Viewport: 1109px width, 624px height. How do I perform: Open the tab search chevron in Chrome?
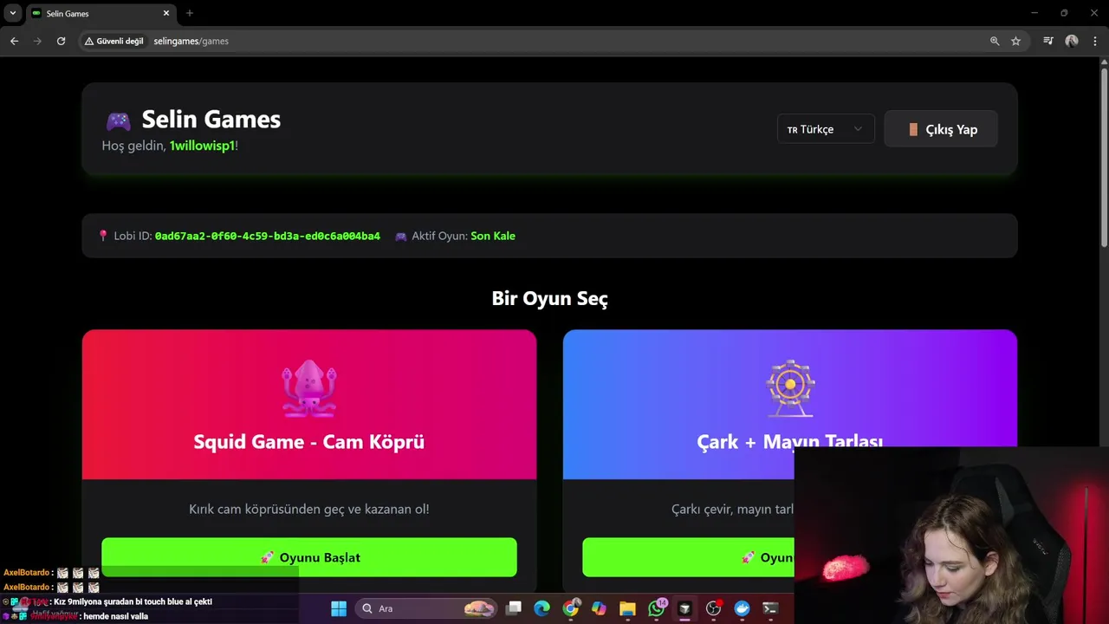(x=12, y=13)
